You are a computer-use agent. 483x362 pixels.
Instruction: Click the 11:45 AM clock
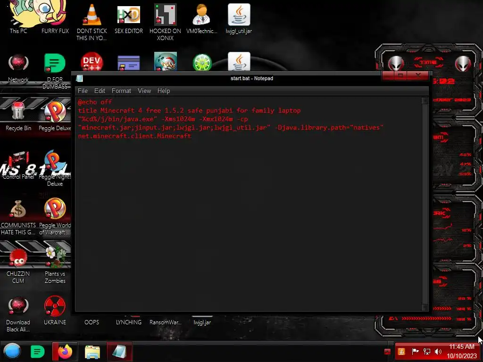[462, 346]
